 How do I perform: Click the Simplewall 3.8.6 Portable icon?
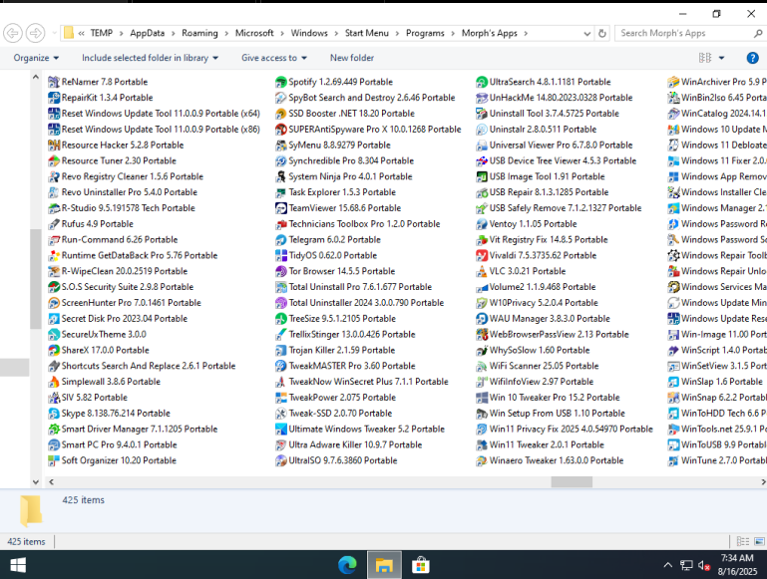tap(54, 382)
